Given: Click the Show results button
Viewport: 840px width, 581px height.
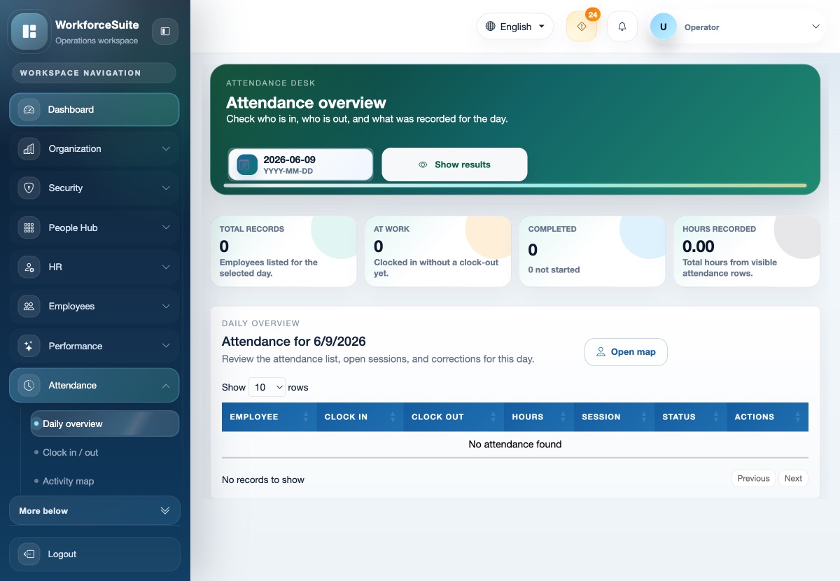Looking at the screenshot, I should pos(454,164).
